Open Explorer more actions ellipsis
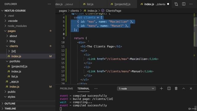 tap(49, 4)
